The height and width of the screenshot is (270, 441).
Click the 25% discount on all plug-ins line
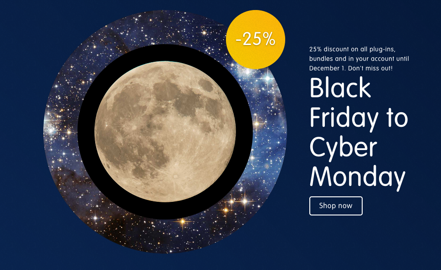point(355,49)
